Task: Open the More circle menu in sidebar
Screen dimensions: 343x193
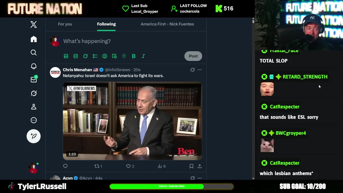Action: tap(33, 120)
